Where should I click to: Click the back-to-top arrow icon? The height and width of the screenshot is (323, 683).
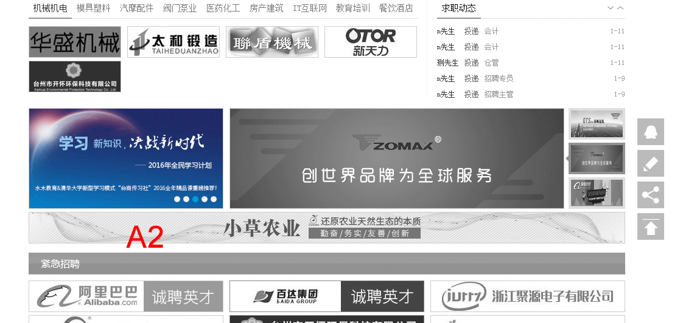point(650,226)
